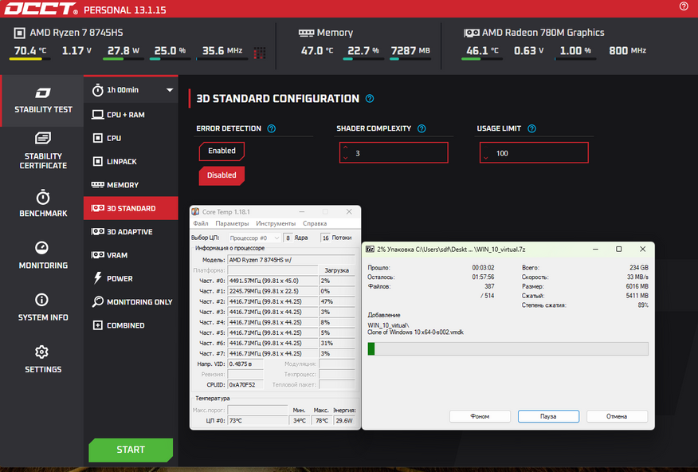Click the Memory module icon in header
This screenshot has height=472, width=698.
(x=306, y=33)
